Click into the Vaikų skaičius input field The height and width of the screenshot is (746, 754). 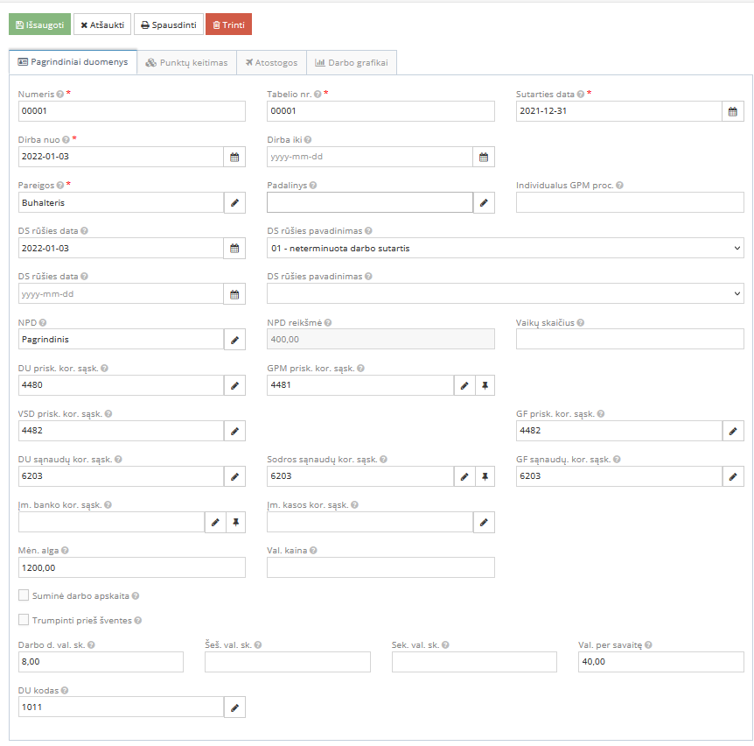tap(630, 339)
